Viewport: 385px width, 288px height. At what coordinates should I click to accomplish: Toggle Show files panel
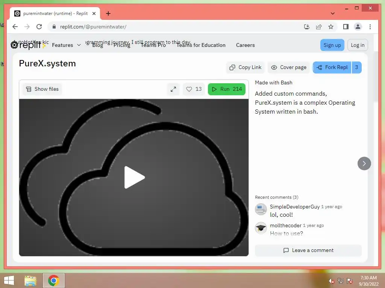pyautogui.click(x=42, y=89)
